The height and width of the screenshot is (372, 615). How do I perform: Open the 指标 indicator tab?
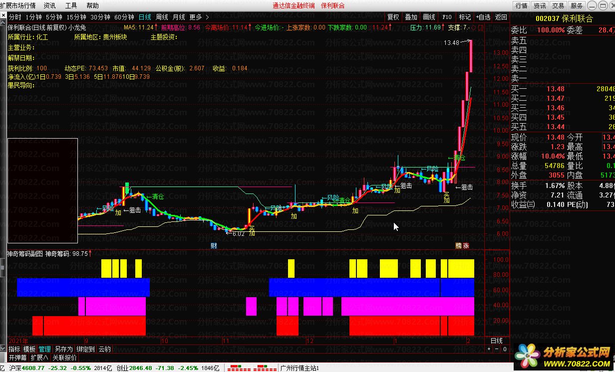tap(14, 349)
